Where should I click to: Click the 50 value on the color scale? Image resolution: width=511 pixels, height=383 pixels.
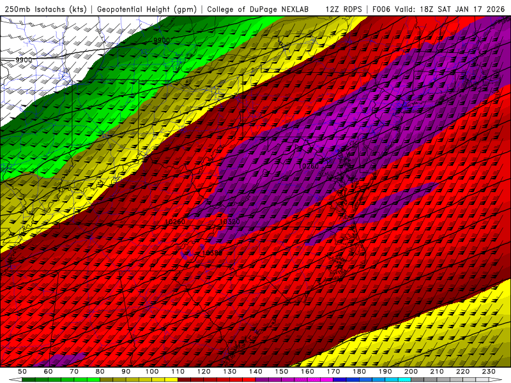pyautogui.click(x=22, y=372)
